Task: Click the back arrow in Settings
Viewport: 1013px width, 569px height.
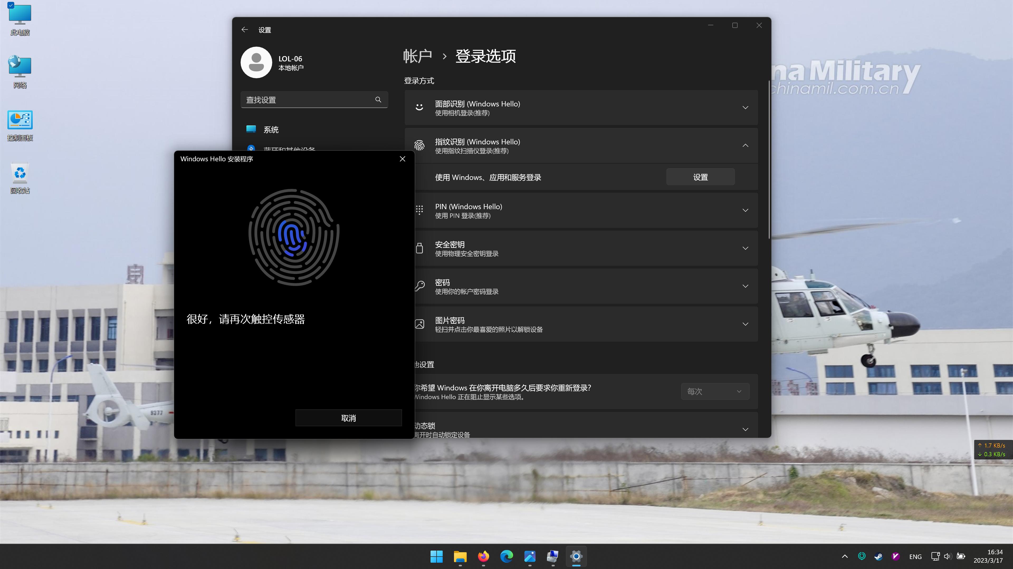Action: point(245,30)
